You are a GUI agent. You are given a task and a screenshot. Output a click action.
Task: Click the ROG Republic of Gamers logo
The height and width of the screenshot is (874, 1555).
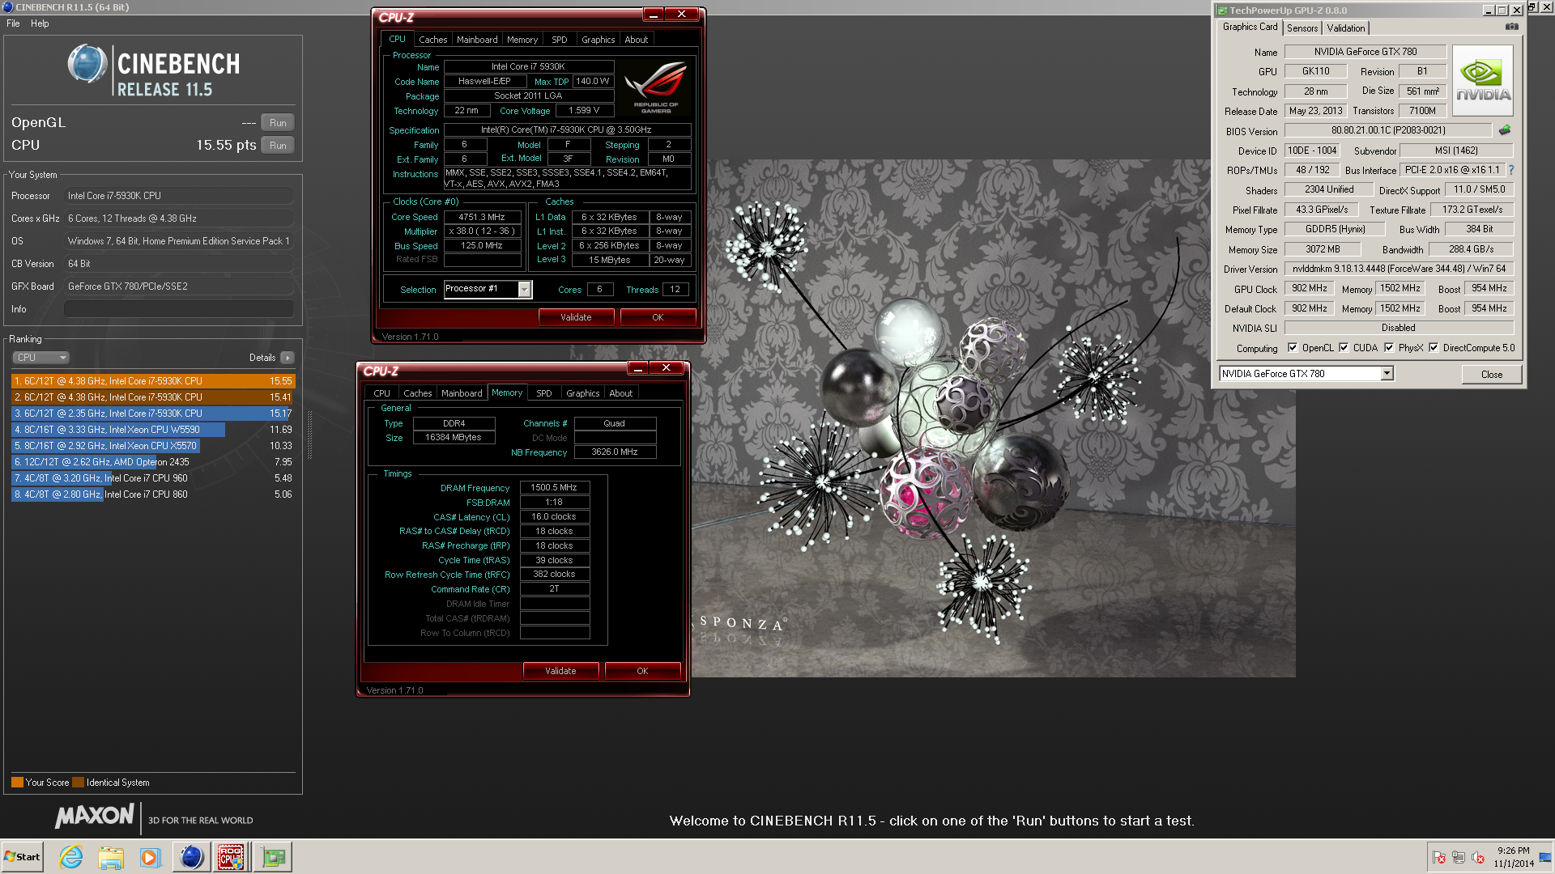(656, 87)
